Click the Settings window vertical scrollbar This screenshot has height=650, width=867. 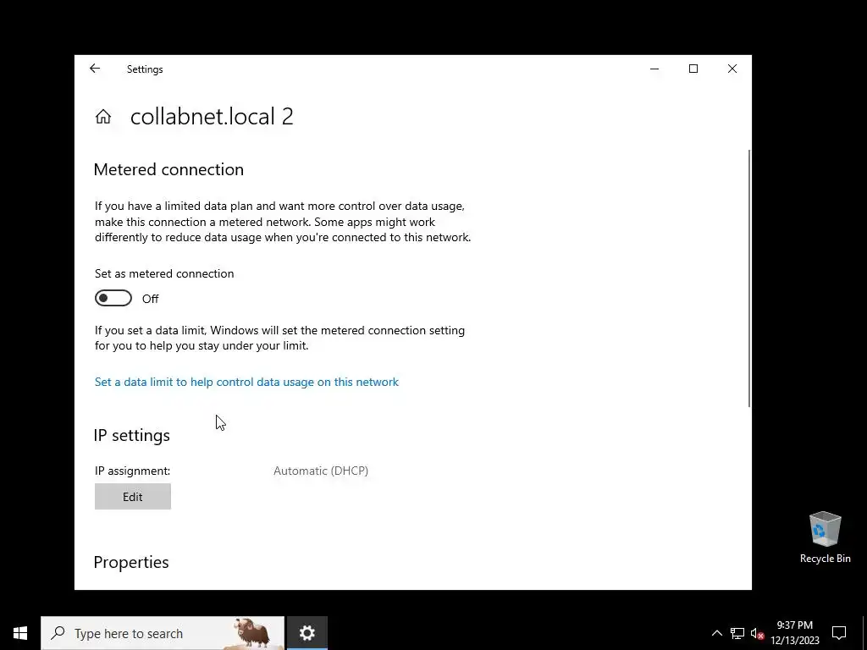(x=749, y=278)
